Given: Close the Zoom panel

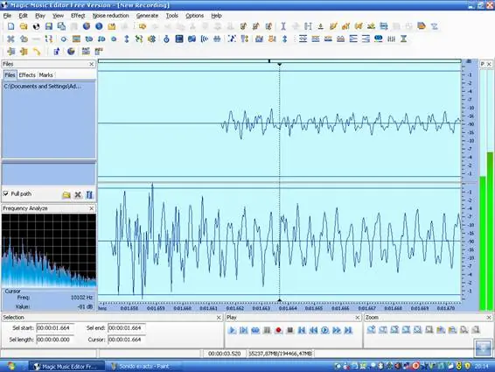Looking at the screenshot, I should [489, 318].
